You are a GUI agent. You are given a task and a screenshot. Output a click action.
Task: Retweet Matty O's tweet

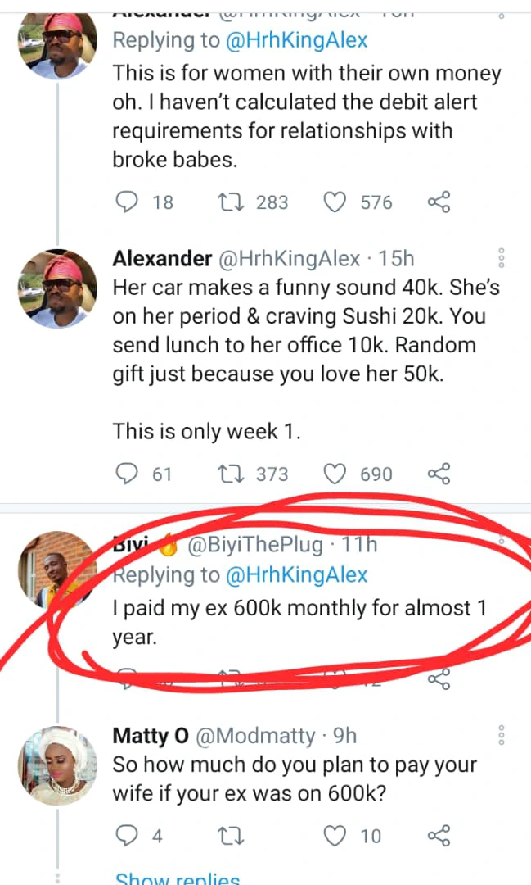point(227,836)
